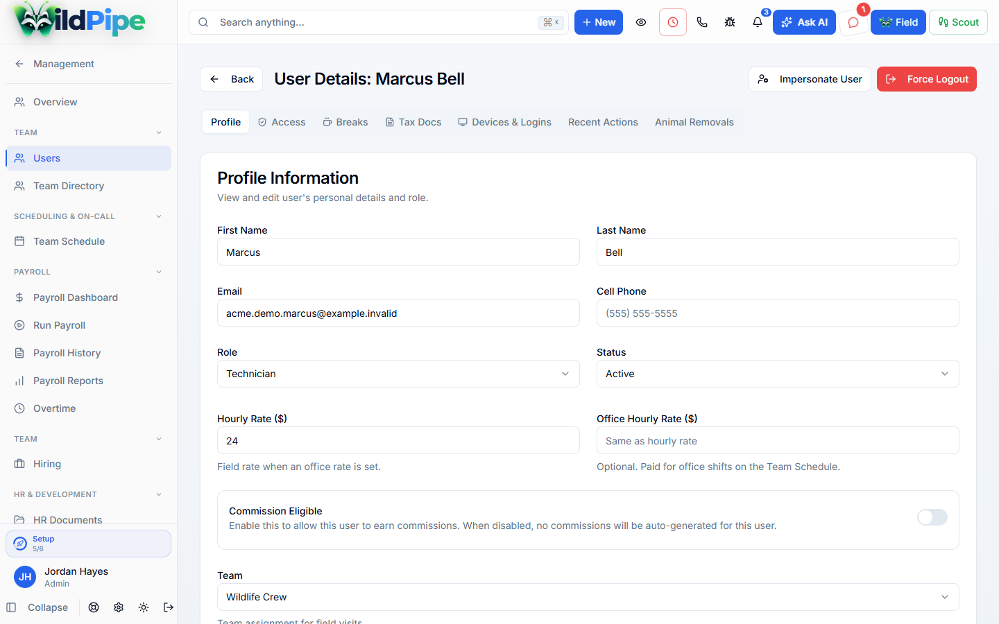
Task: Open Payroll Dashboard in sidebar
Action: click(x=88, y=297)
